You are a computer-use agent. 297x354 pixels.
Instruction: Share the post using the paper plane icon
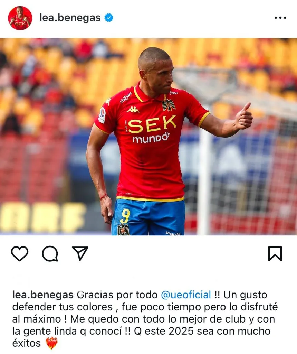[80, 253]
